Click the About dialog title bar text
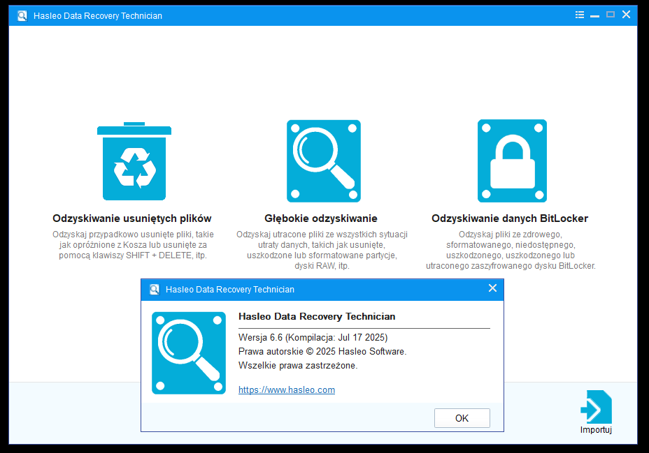The image size is (649, 453). click(x=229, y=290)
